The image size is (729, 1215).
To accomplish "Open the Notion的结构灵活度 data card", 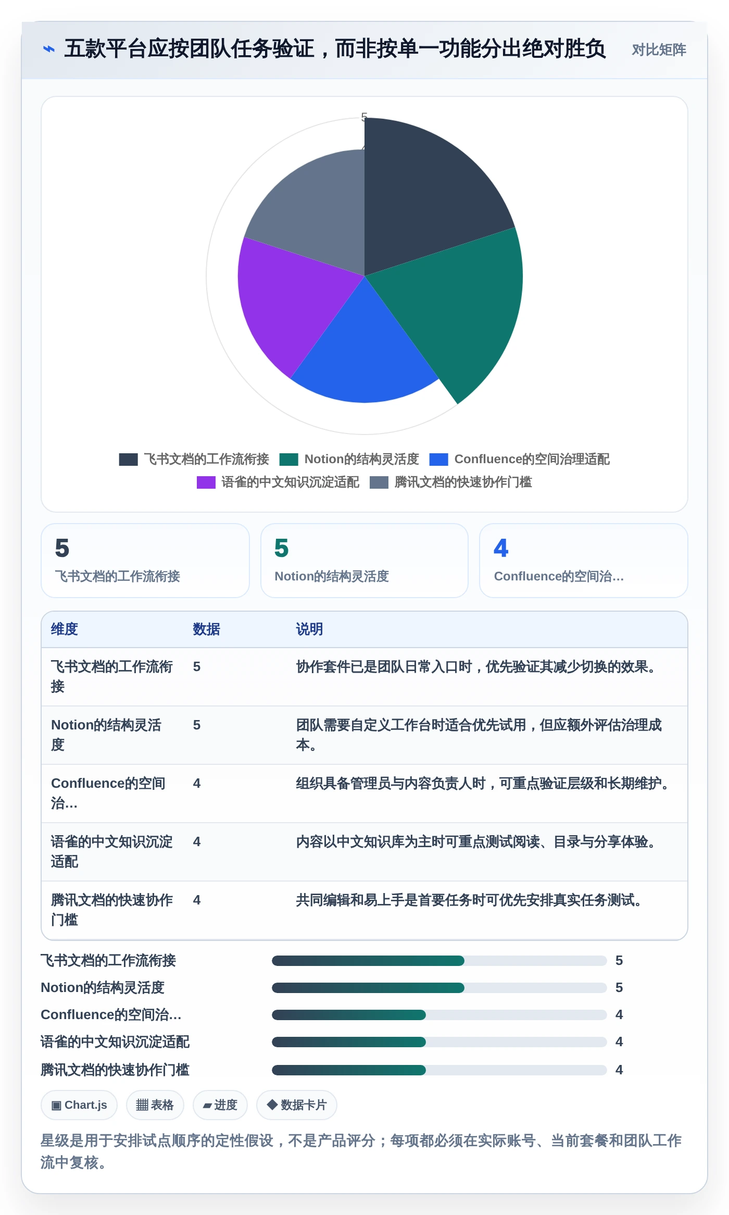I will 364,561.
